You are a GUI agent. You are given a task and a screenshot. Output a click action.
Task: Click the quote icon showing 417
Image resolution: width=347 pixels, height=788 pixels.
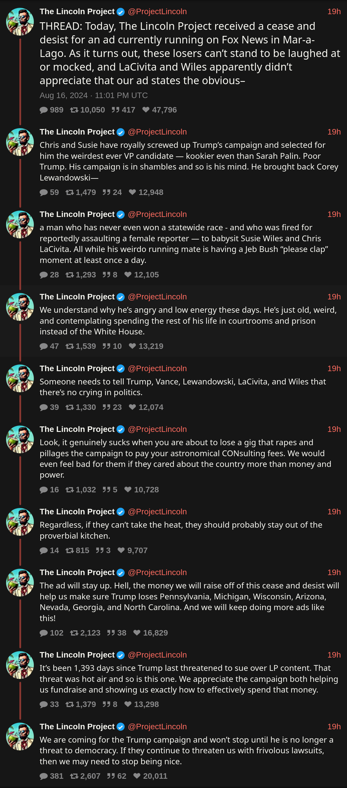click(x=115, y=110)
